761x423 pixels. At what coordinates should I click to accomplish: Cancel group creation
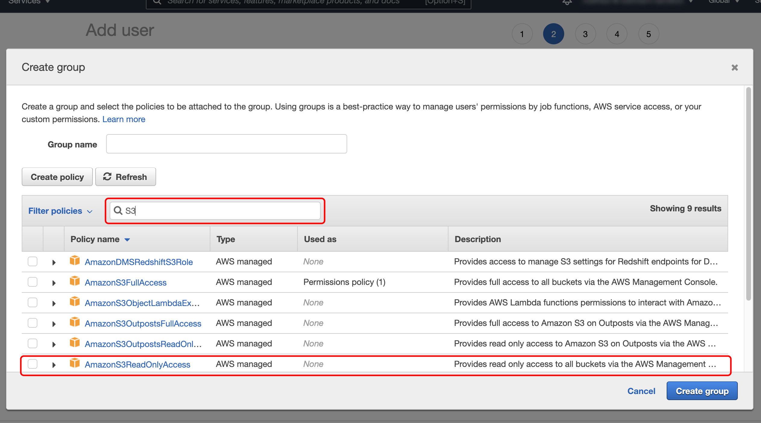641,391
